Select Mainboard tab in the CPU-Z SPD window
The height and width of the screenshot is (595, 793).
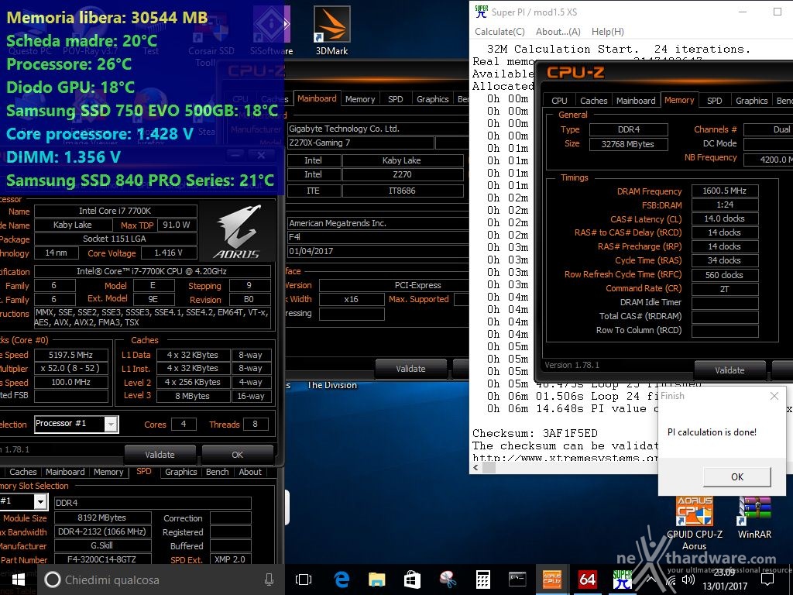[x=65, y=472]
